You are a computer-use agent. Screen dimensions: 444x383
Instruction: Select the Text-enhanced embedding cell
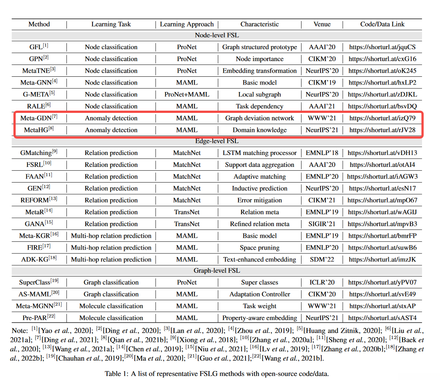259,259
